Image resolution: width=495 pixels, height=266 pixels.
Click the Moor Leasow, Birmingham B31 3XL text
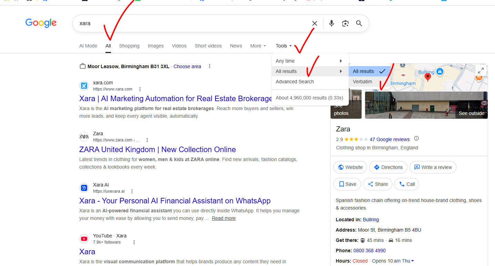coord(128,66)
